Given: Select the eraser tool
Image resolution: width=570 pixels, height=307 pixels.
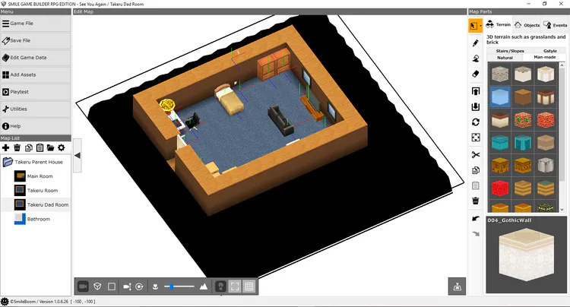Looking at the screenshot, I should pyautogui.click(x=476, y=74).
